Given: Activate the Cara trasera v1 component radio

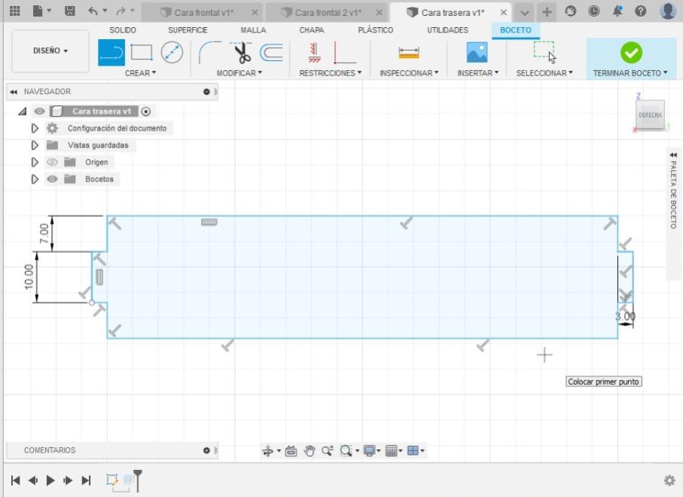Looking at the screenshot, I should point(146,111).
